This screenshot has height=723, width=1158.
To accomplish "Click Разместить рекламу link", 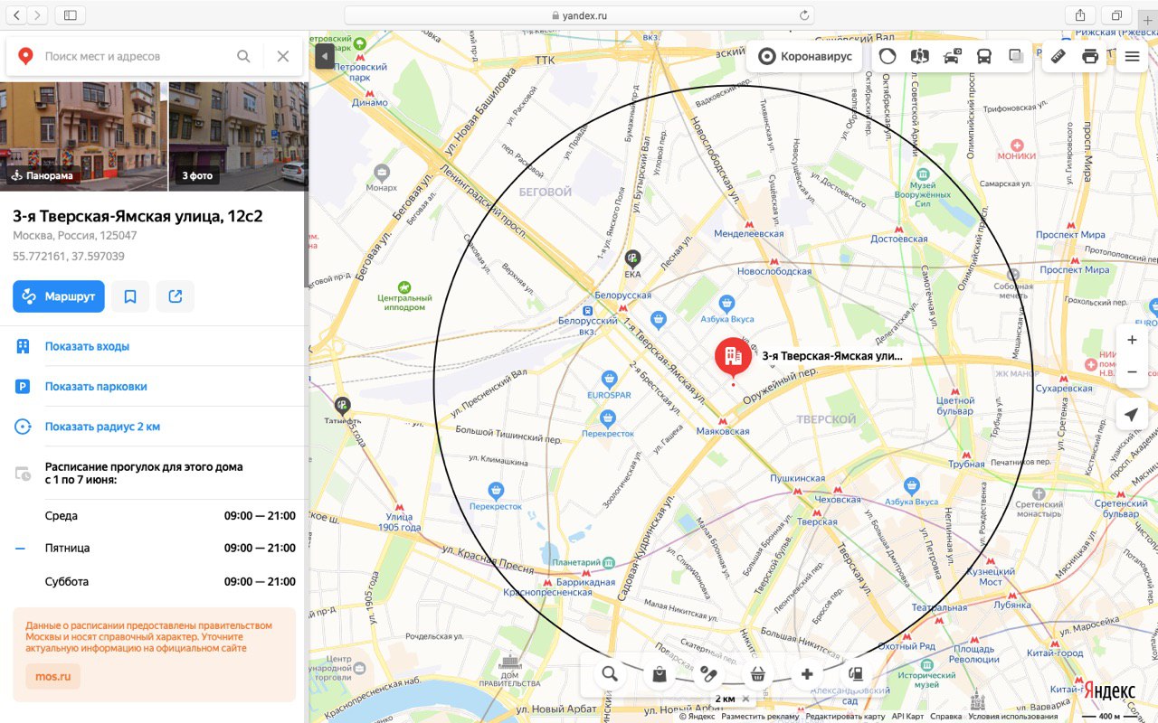I will click(760, 717).
